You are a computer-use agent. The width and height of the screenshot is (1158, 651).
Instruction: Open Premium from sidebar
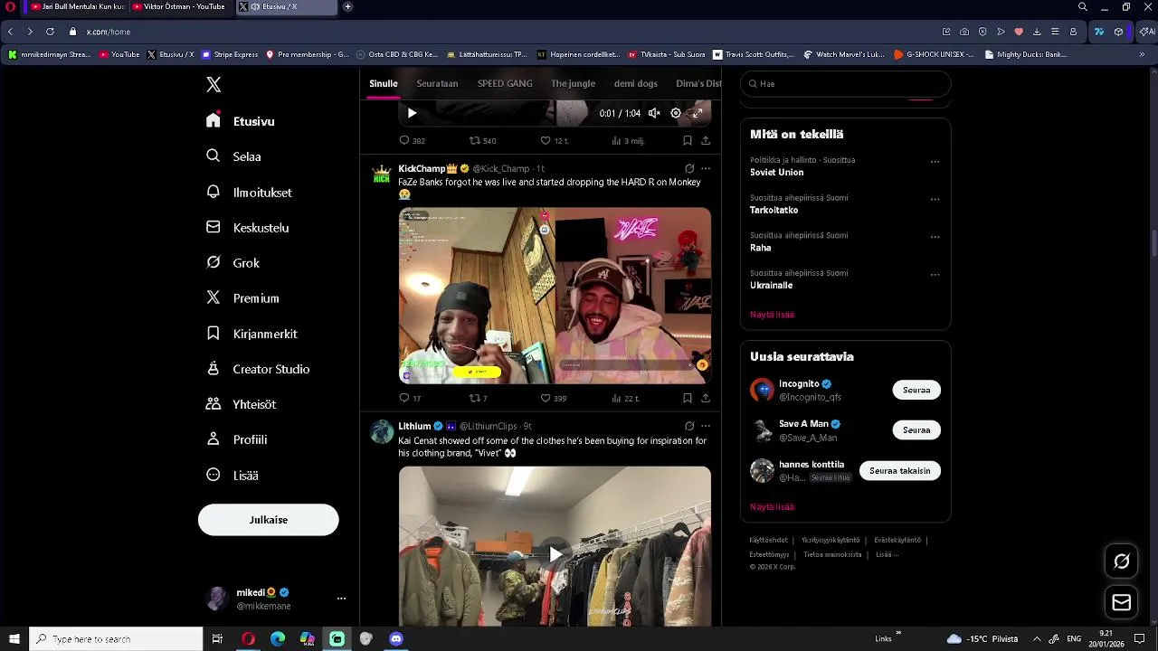click(242, 298)
